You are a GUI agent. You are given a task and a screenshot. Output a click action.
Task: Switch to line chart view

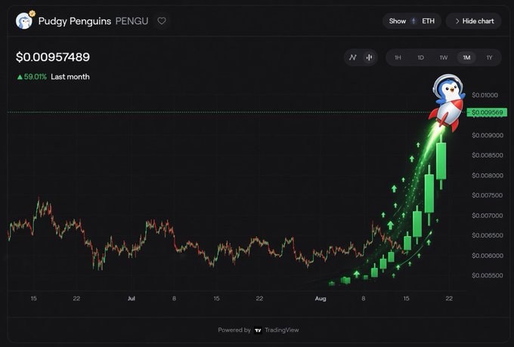pyautogui.click(x=353, y=57)
